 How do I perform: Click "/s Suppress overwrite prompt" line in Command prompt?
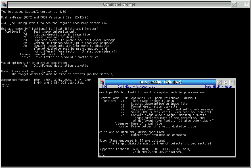pyautogui.click(x=69, y=40)
